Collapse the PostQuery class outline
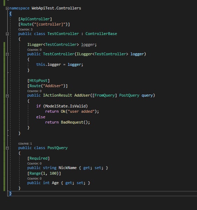Viewport: 197px width, 210px height. [7, 148]
